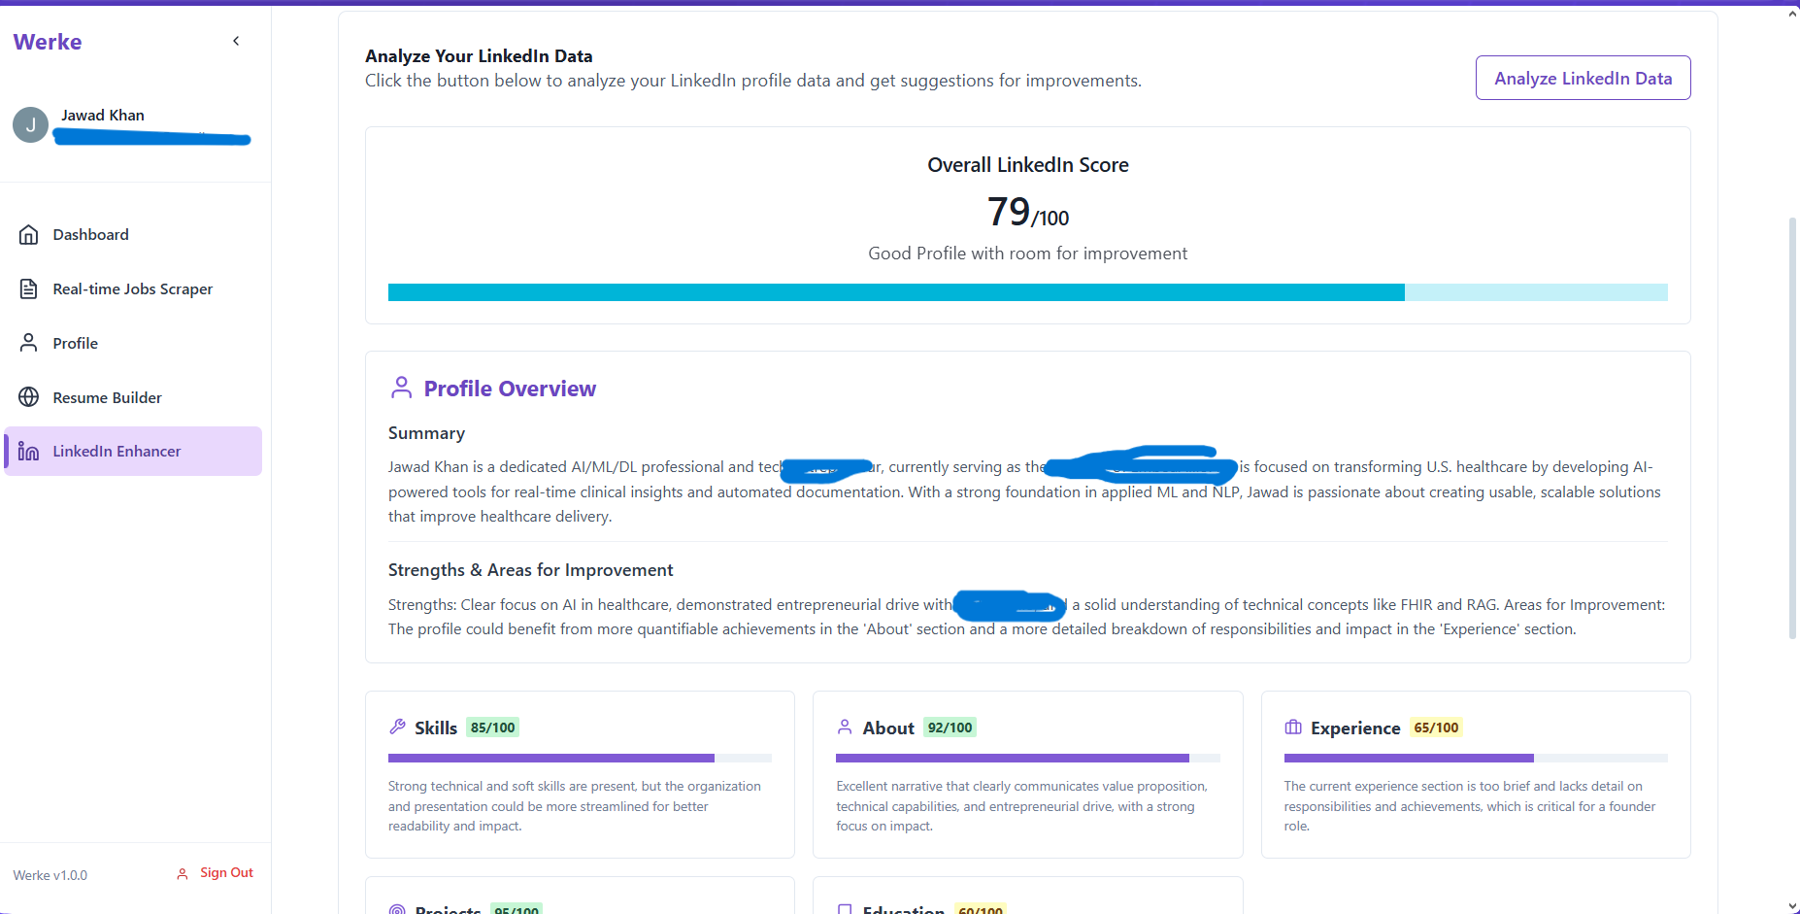
Task: Click the Overall LinkedIn Score progress bar
Action: click(1027, 292)
